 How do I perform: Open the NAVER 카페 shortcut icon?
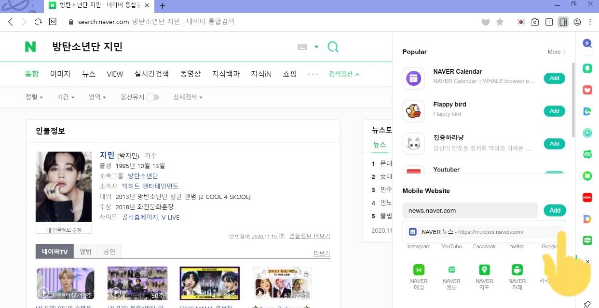click(x=517, y=270)
